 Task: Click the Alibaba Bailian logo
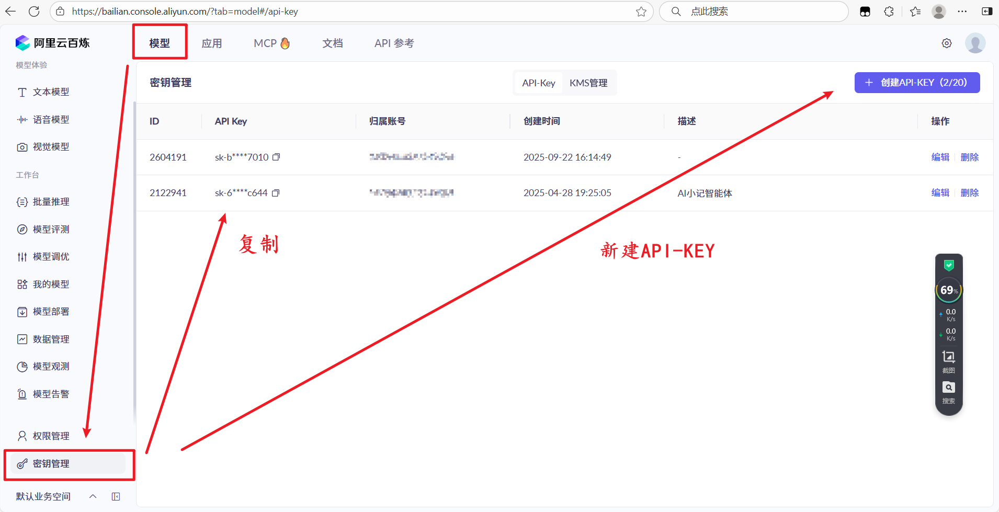click(x=52, y=43)
